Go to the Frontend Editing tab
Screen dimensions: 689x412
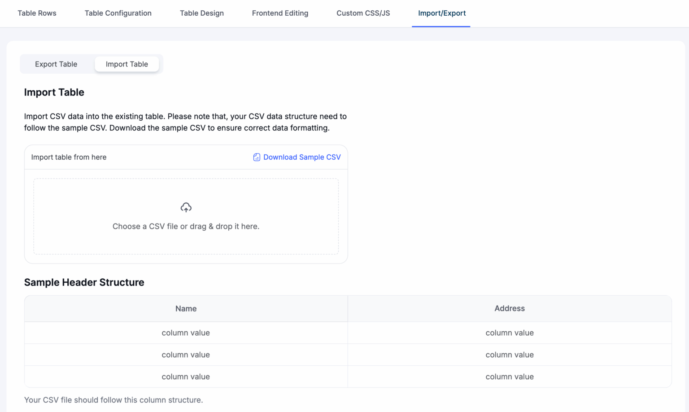pos(280,13)
